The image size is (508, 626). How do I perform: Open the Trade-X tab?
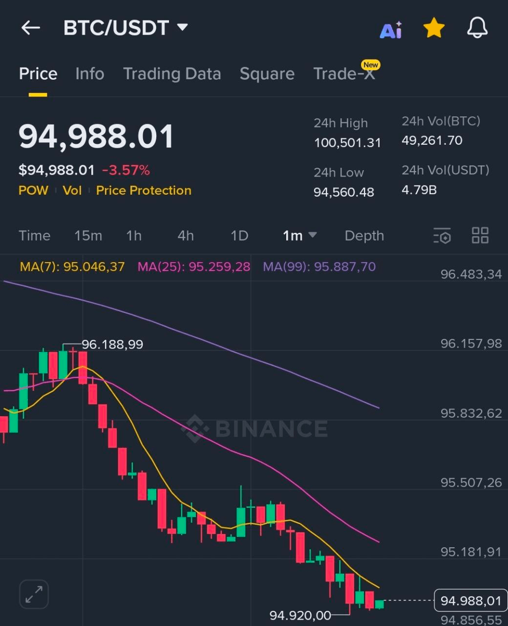point(344,74)
